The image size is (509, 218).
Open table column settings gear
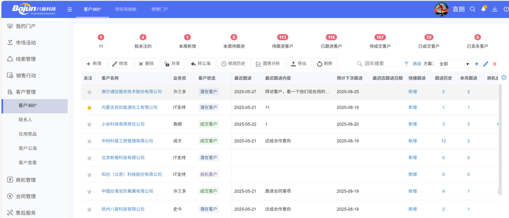point(504,78)
